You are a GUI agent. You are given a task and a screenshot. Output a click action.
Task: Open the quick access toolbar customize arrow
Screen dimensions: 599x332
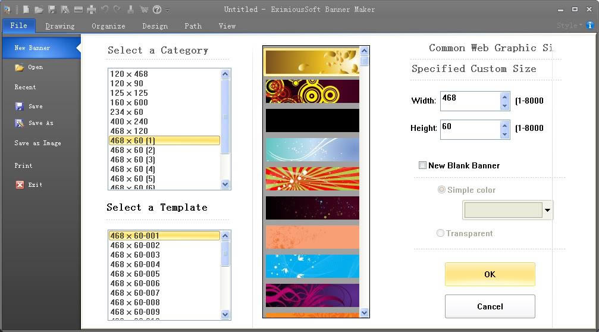coord(168,10)
